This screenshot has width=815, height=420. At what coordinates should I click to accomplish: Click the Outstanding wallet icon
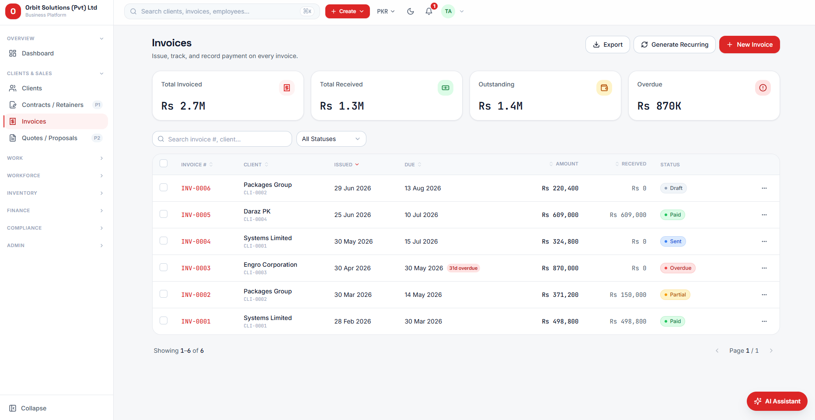click(x=604, y=88)
